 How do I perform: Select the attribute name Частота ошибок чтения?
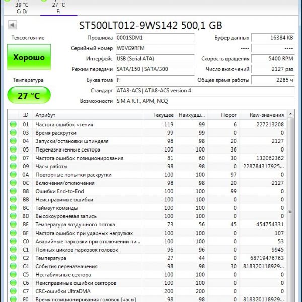coord(64,125)
